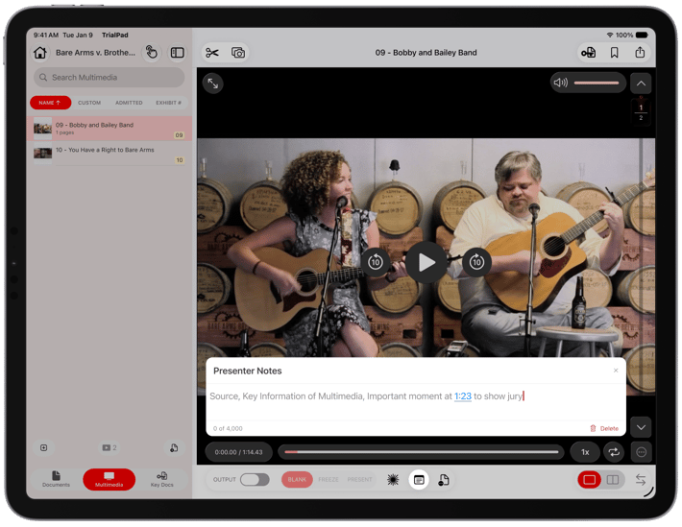The height and width of the screenshot is (527, 682).
Task: Delete the presenter note
Action: 604,428
